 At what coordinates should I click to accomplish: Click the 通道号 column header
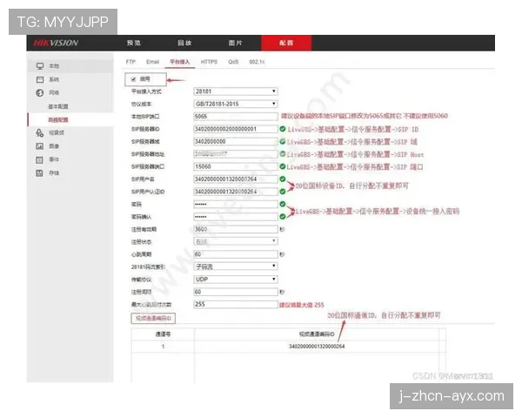pyautogui.click(x=164, y=334)
